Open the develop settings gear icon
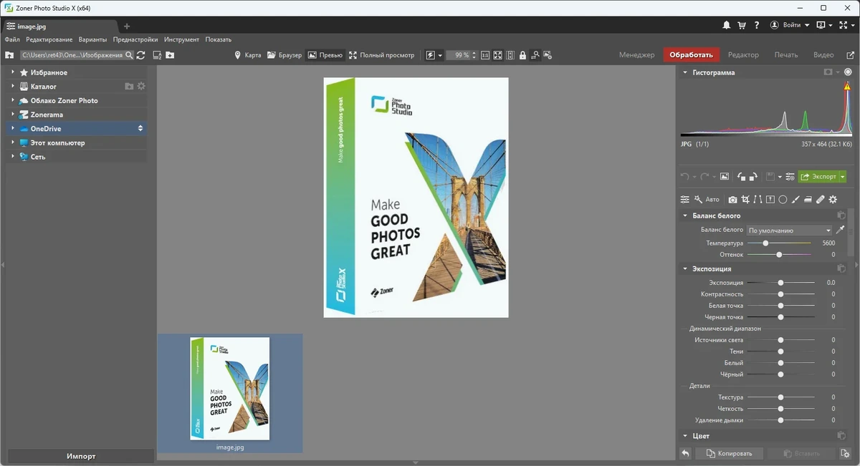Viewport: 860px width, 466px height. (833, 200)
